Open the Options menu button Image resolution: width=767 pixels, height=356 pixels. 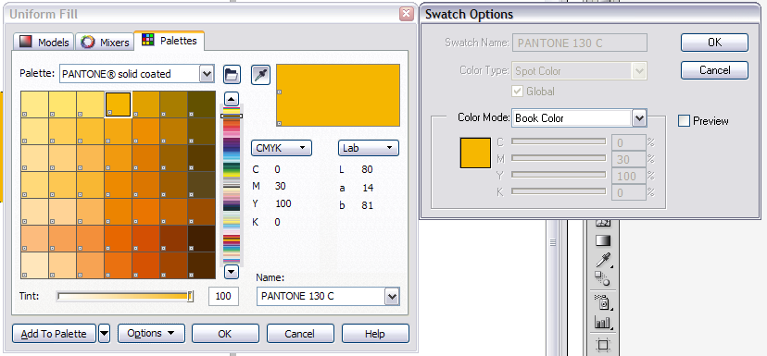151,334
